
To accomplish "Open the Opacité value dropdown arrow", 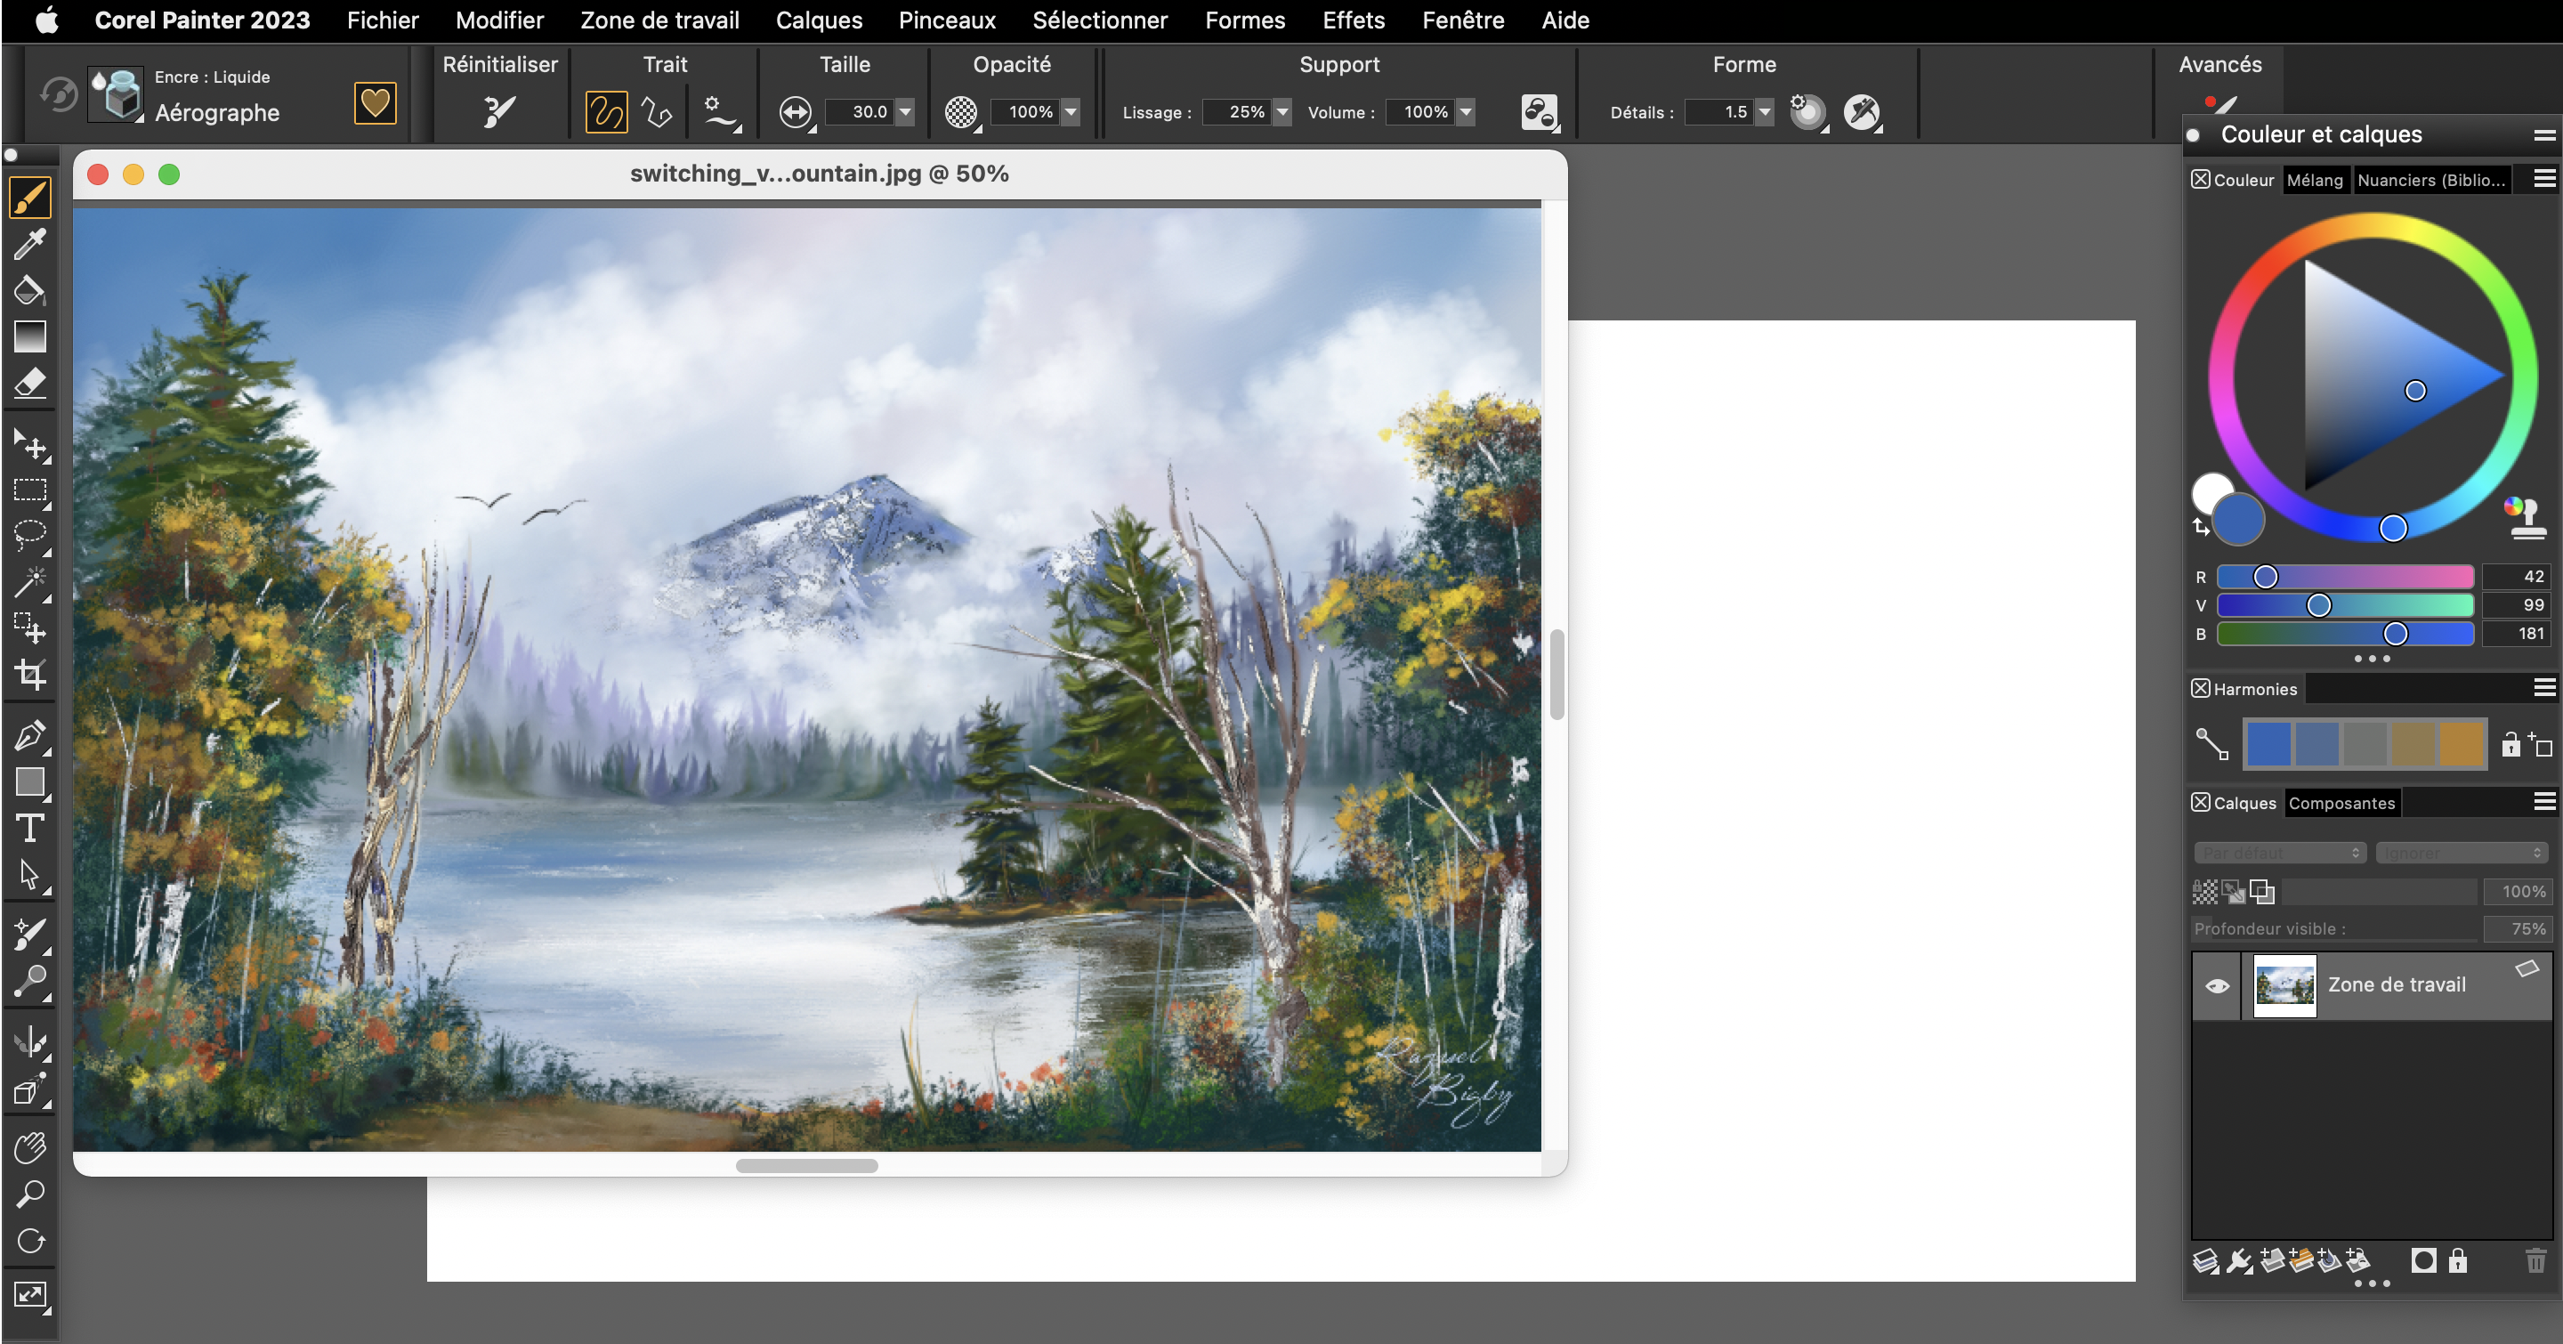I will pyautogui.click(x=1071, y=112).
